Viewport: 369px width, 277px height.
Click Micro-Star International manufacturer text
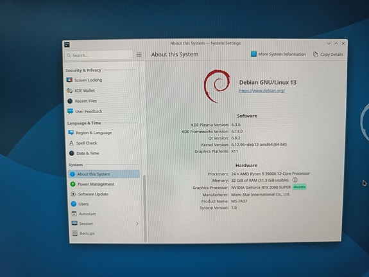[x=261, y=194]
